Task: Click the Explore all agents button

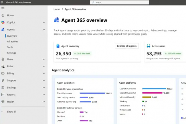Action: click(x=127, y=46)
